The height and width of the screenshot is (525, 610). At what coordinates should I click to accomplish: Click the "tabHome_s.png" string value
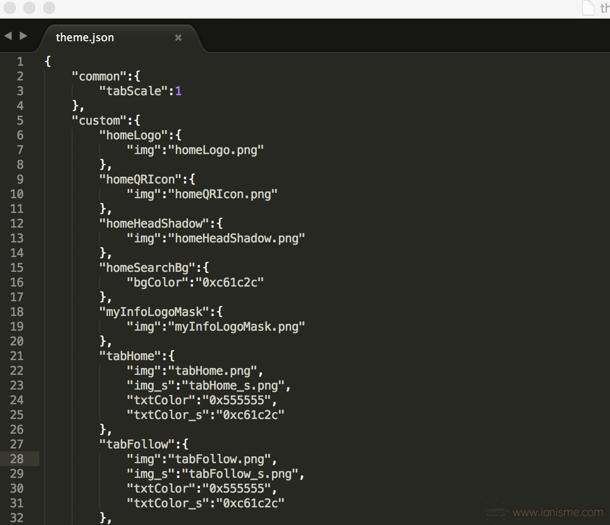pyautogui.click(x=233, y=385)
